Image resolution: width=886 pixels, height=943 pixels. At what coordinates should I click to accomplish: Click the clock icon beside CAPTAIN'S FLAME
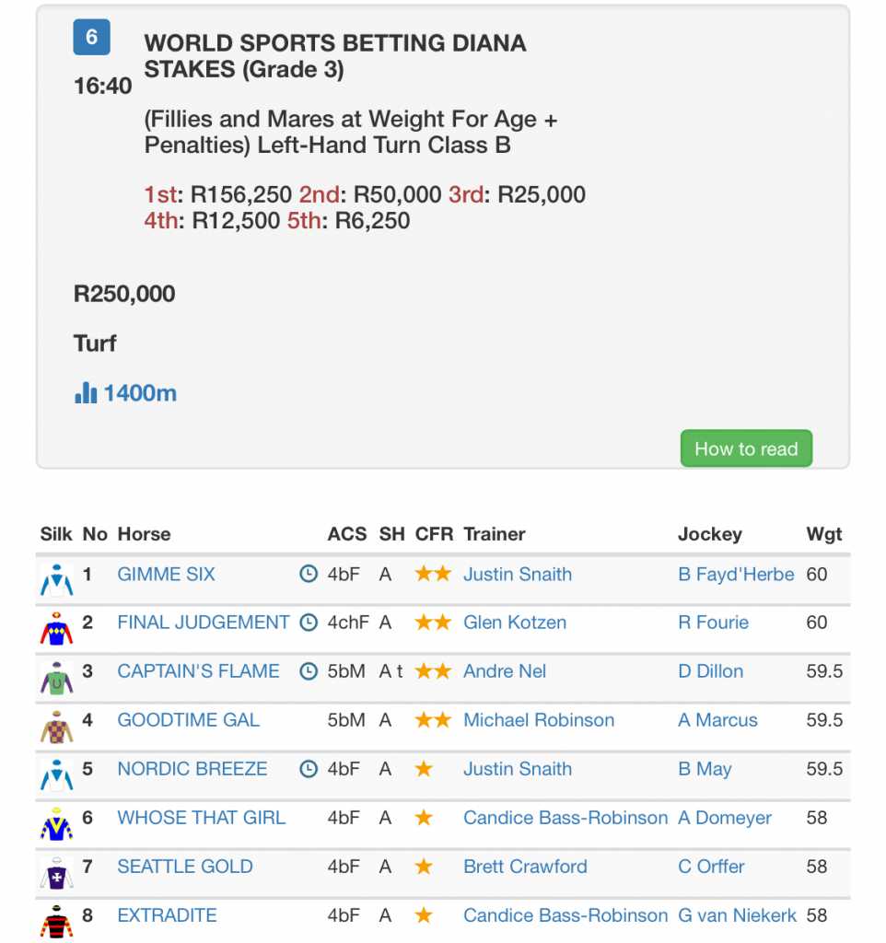pyautogui.click(x=308, y=670)
